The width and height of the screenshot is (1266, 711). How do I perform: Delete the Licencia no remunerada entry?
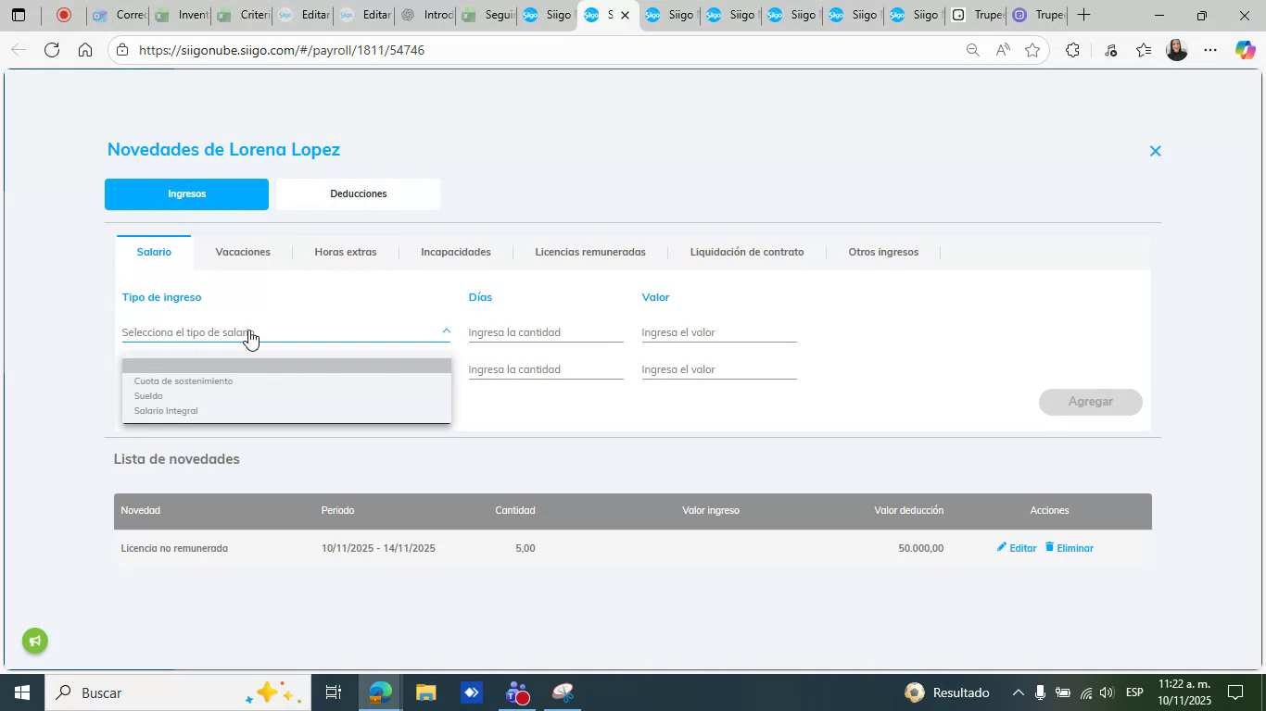click(1069, 548)
